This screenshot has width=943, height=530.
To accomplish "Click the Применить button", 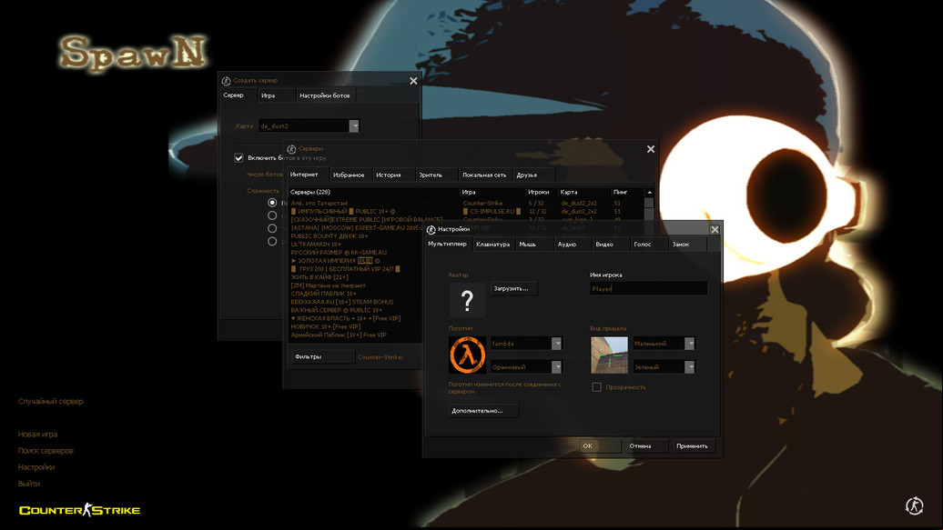I will (x=692, y=445).
